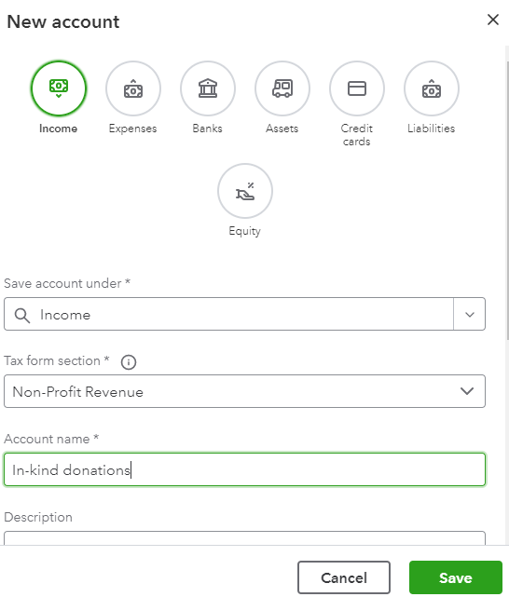Choose the Credit cards icon
This screenshot has height=597, width=509.
click(x=357, y=88)
